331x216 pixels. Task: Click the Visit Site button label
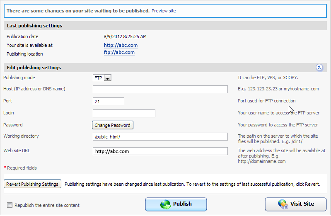[302, 204]
